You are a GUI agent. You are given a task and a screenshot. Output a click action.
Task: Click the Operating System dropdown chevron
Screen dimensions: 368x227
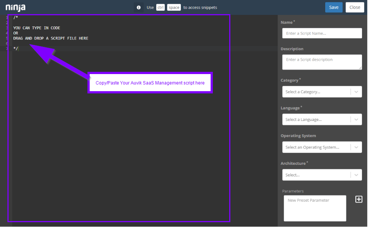356,147
